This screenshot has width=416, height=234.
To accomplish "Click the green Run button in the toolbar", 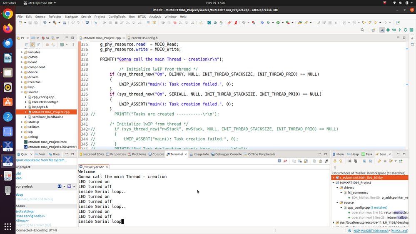I will [278, 23].
